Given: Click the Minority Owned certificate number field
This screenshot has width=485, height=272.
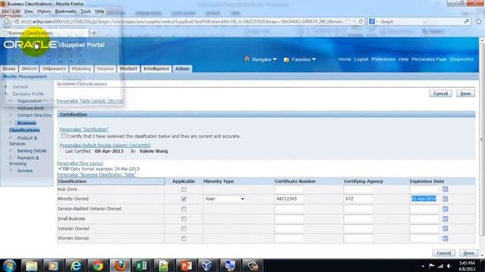Looking at the screenshot, I should [289, 199].
